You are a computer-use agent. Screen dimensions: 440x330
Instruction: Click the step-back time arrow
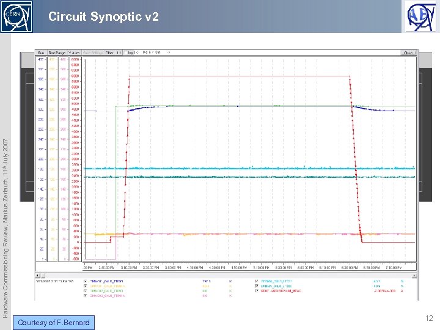(x=136, y=53)
